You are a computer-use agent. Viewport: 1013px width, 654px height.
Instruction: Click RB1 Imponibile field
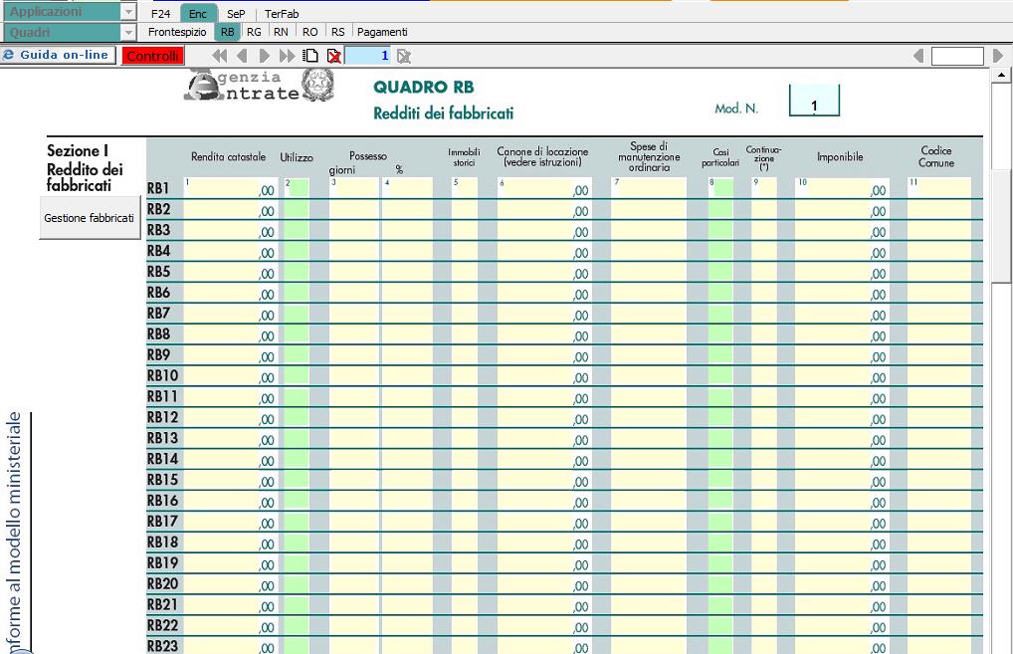pos(842,187)
